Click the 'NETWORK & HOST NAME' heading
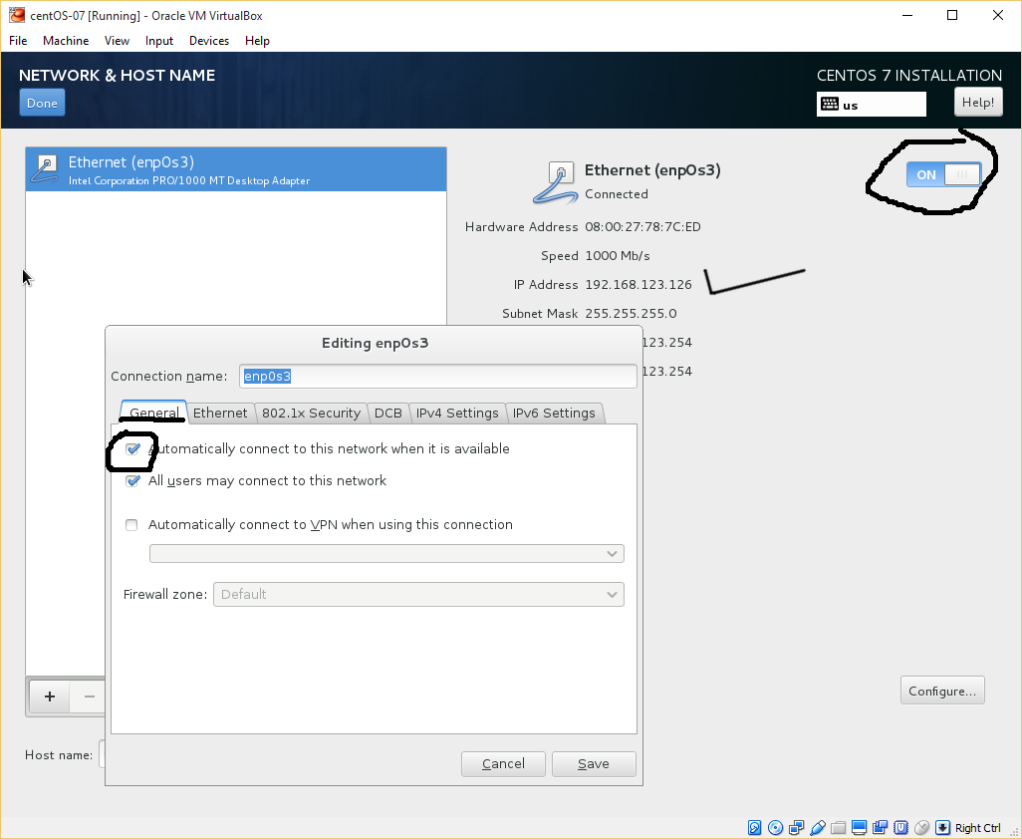 [x=117, y=75]
